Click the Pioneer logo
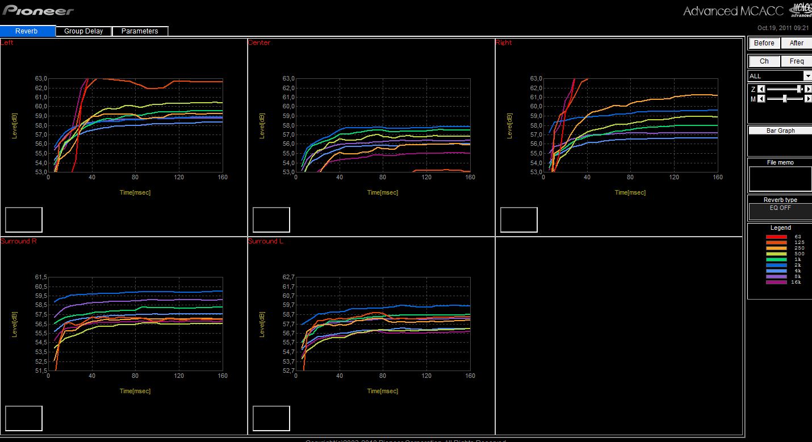Viewport: 812px width, 442px height. (x=38, y=11)
